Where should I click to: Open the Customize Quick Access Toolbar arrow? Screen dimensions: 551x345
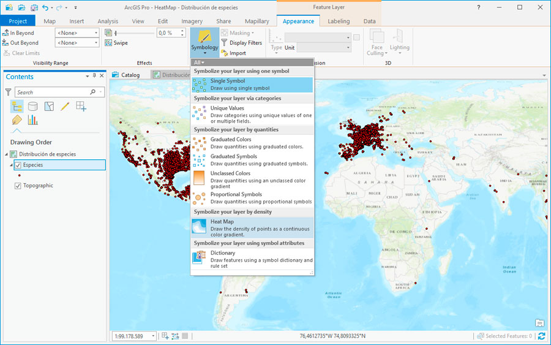pyautogui.click(x=75, y=7)
